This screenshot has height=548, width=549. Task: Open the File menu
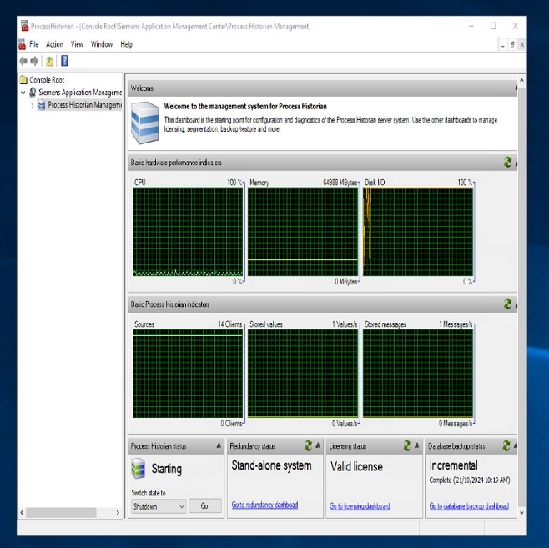click(x=34, y=44)
